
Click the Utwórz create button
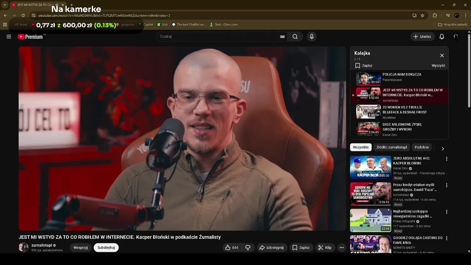(422, 36)
